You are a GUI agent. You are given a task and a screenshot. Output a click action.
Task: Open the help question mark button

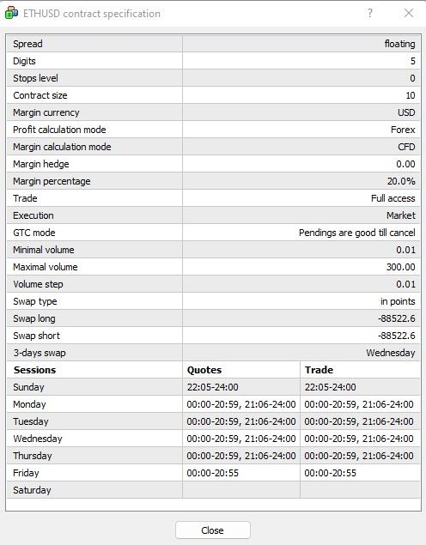[370, 13]
